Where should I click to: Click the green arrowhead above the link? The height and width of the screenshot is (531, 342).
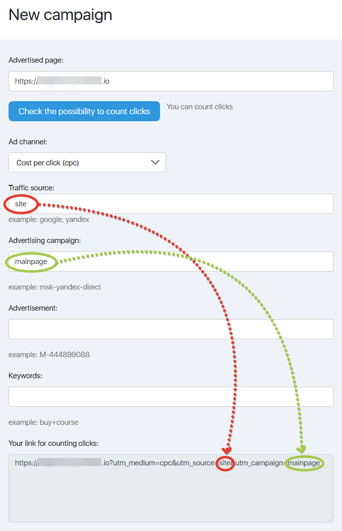[301, 449]
